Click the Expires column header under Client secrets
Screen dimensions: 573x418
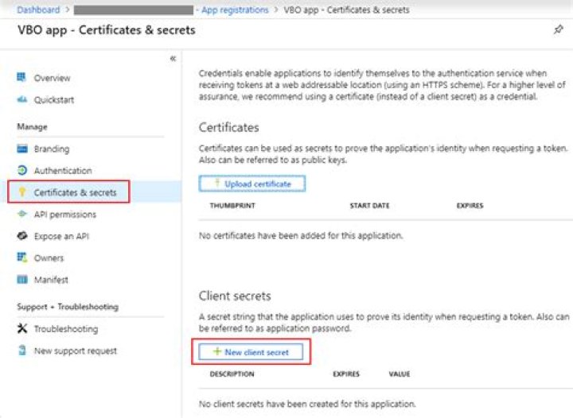coord(346,373)
